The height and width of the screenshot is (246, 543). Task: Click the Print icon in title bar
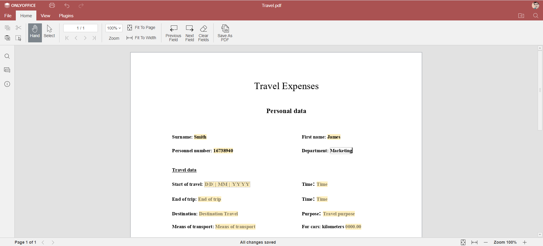(x=52, y=6)
